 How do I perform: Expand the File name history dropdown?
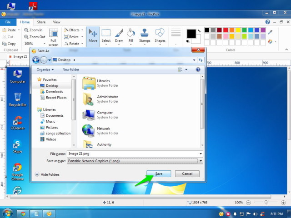tap(201, 154)
